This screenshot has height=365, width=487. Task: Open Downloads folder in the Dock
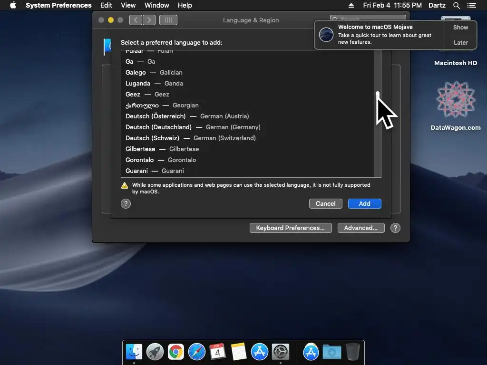331,352
